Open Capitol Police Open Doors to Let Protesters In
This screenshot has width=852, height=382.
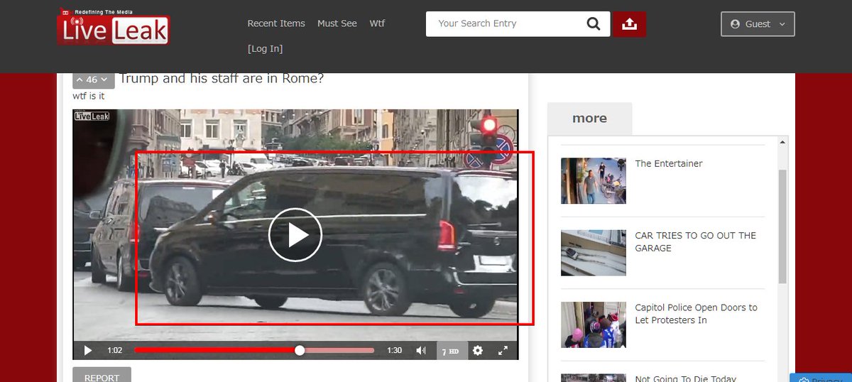[x=696, y=314]
